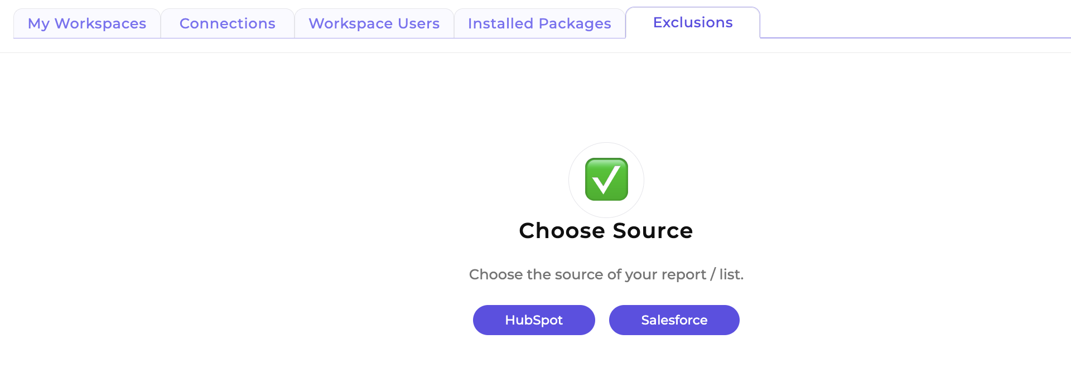
Task: Click the green checkmark icon
Action: 606,179
